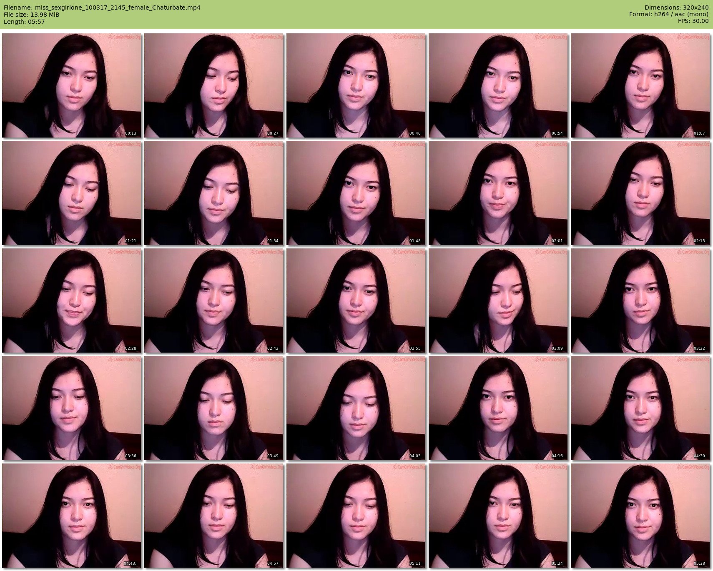Click the 00:40 video frame

coord(356,85)
